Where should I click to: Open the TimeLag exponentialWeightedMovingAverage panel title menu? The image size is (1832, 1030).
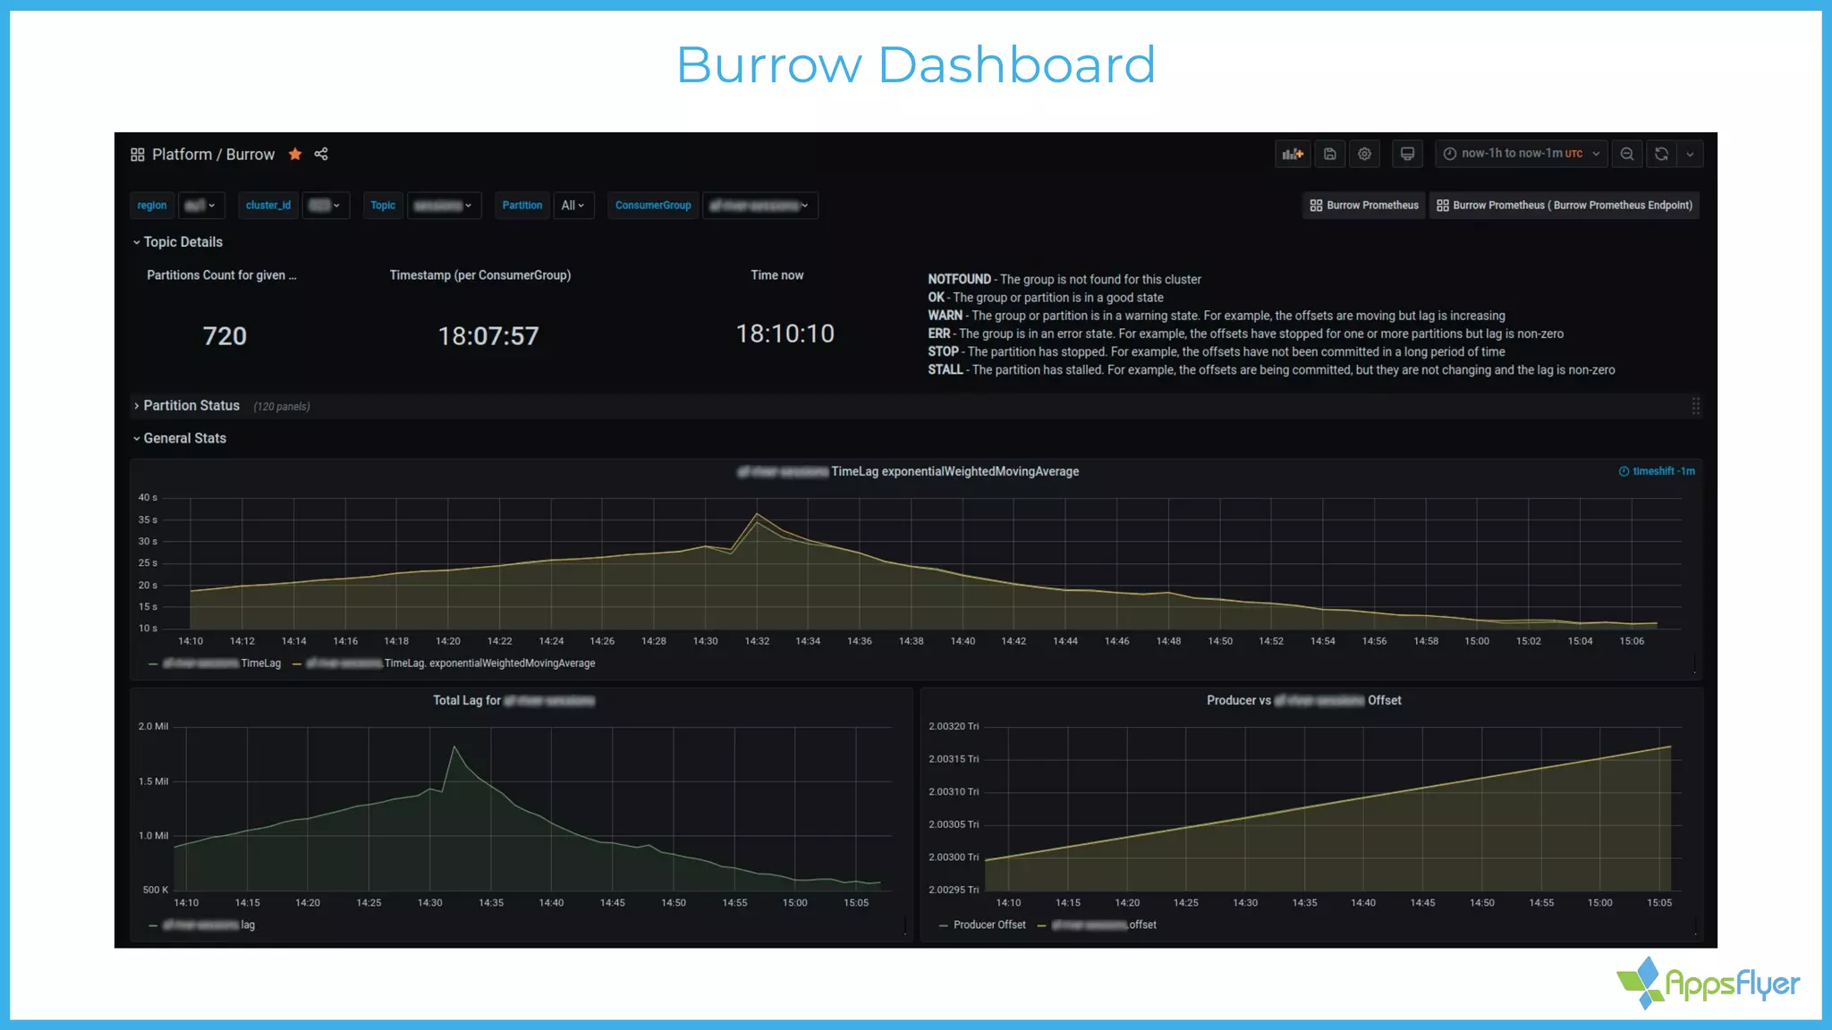pyautogui.click(x=908, y=472)
